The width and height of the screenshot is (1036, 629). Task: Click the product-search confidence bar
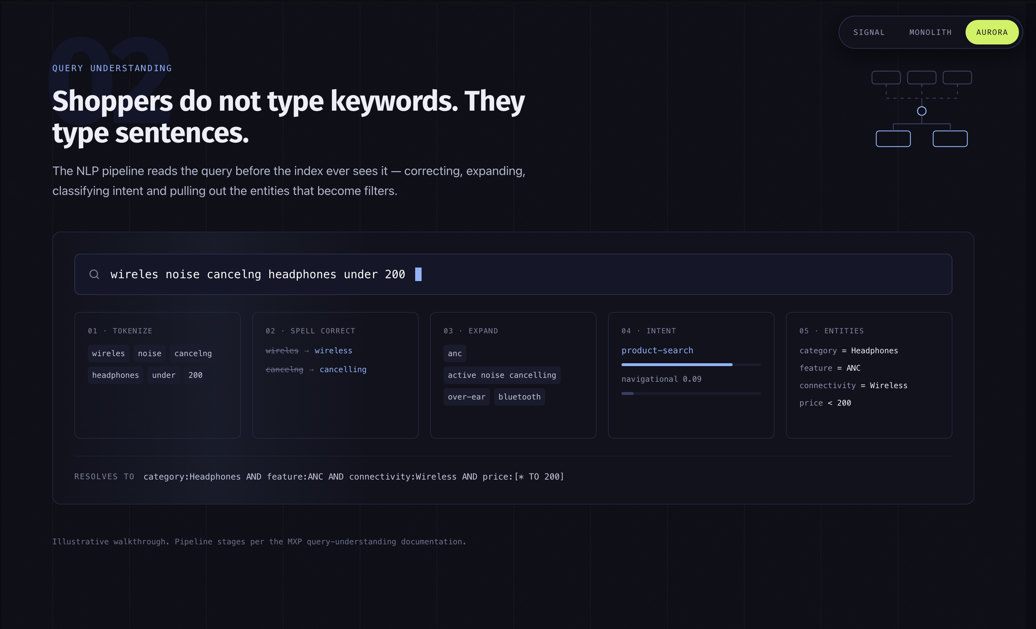click(691, 365)
